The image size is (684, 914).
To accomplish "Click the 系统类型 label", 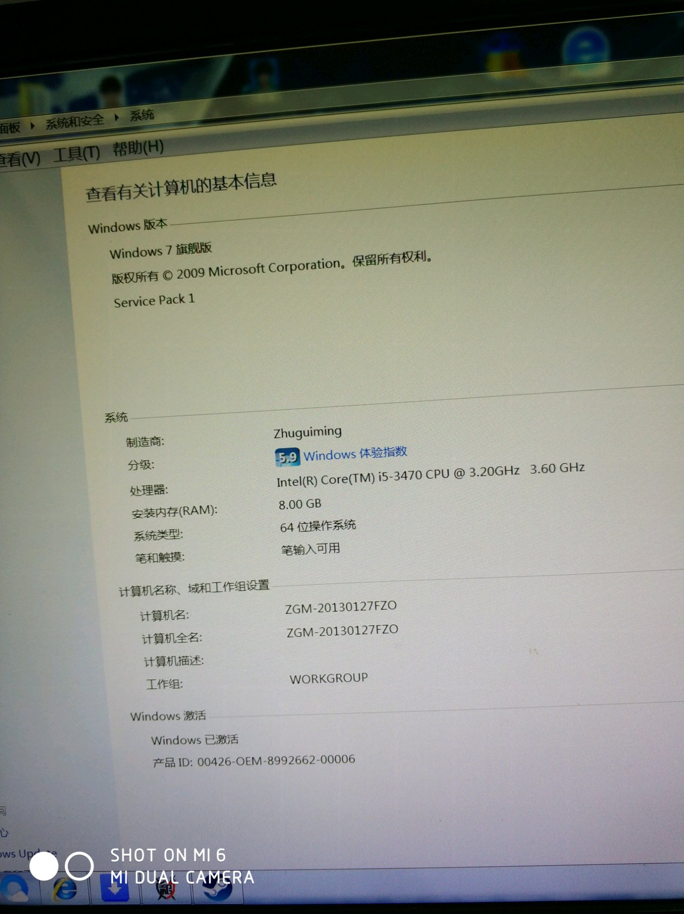I will point(158,535).
